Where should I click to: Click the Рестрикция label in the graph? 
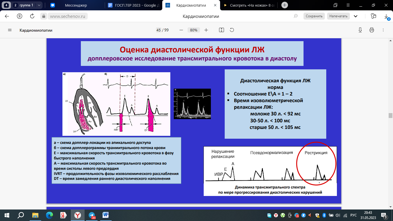[316, 153]
